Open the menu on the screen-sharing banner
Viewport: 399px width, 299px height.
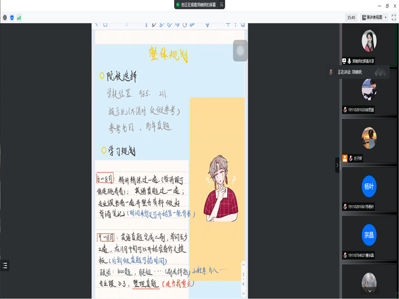(x=222, y=4)
